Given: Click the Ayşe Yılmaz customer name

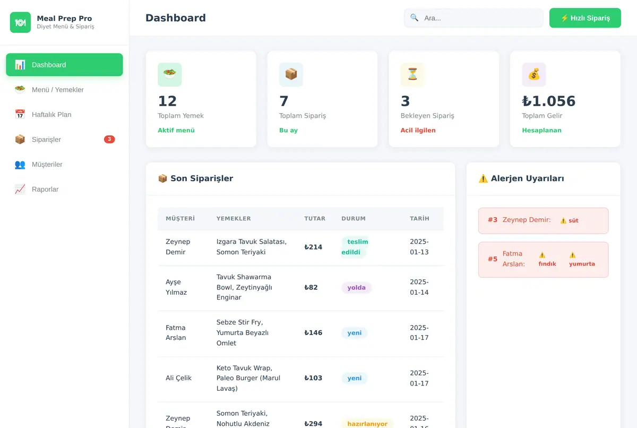Looking at the screenshot, I should [176, 287].
